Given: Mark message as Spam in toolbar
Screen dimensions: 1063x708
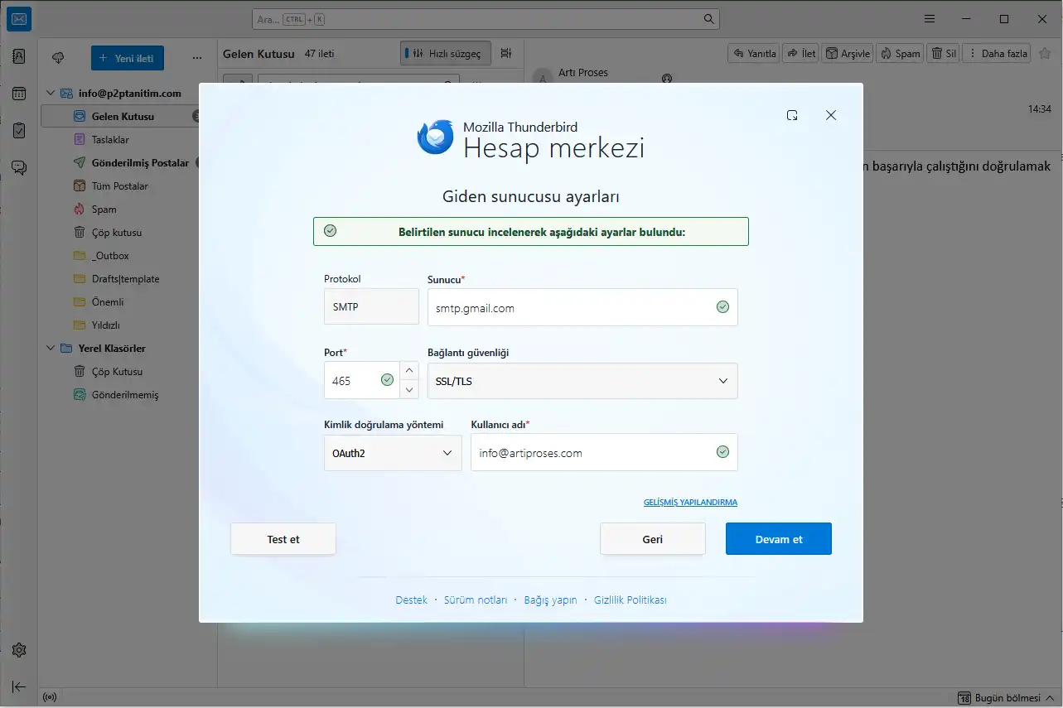Looking at the screenshot, I should 900,53.
